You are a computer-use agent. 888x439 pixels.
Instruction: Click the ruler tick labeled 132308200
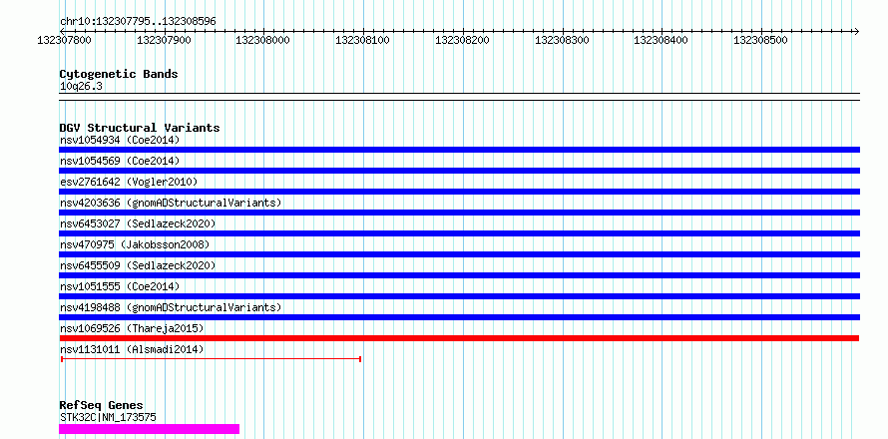point(462,40)
